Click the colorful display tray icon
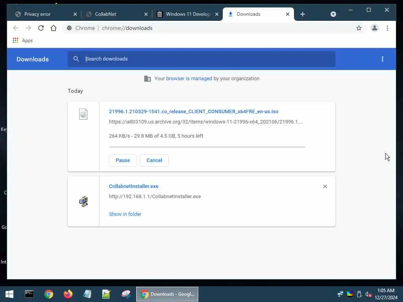403x302 pixels. [x=350, y=294]
